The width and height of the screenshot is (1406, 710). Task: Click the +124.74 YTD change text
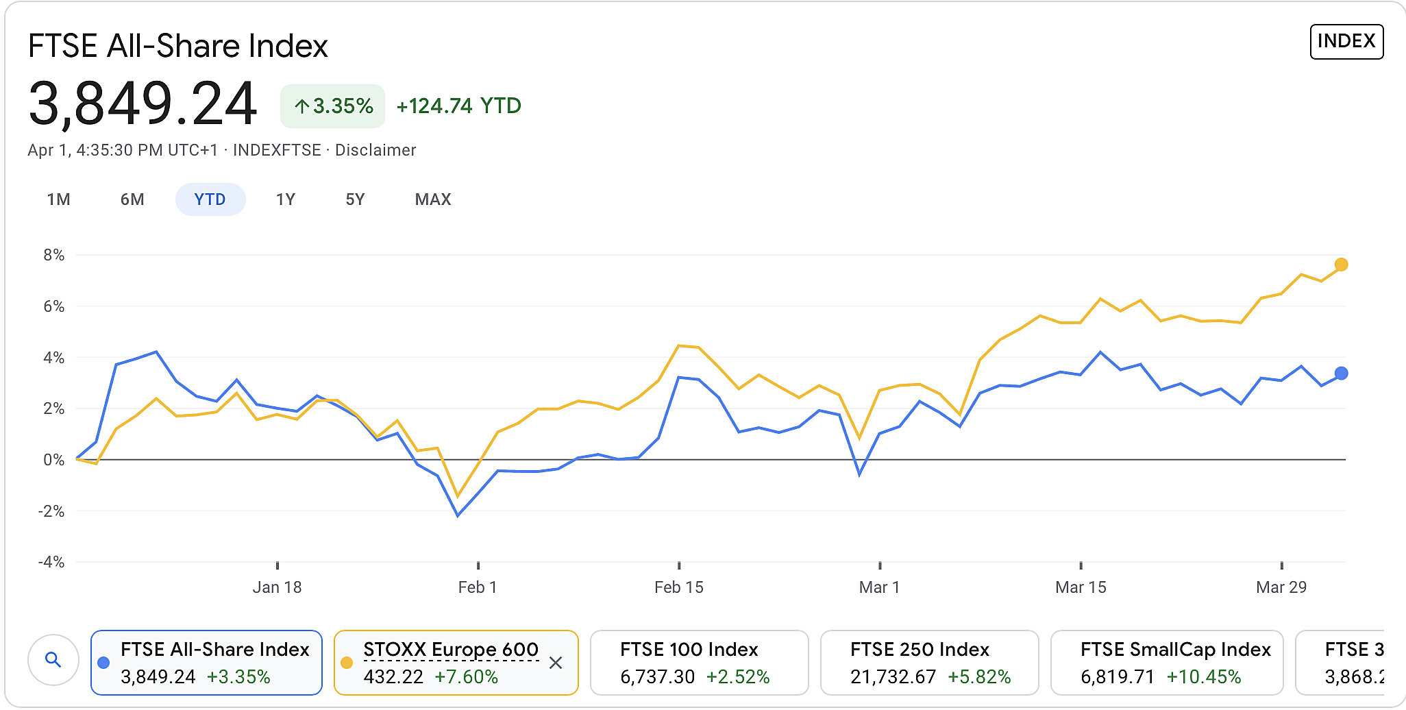pos(459,106)
